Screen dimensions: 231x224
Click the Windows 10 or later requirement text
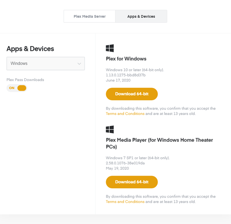point(135,70)
